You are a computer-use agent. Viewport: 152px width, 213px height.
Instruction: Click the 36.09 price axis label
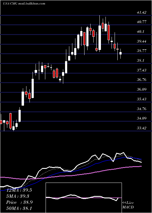pos(142,89)
